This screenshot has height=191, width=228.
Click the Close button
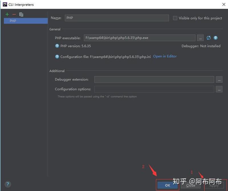point(191,185)
